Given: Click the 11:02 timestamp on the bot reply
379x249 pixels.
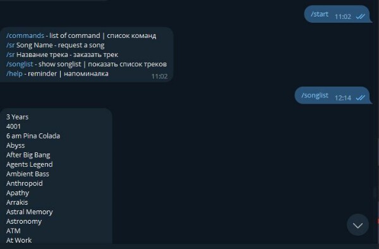Looking at the screenshot, I should click(x=159, y=76).
